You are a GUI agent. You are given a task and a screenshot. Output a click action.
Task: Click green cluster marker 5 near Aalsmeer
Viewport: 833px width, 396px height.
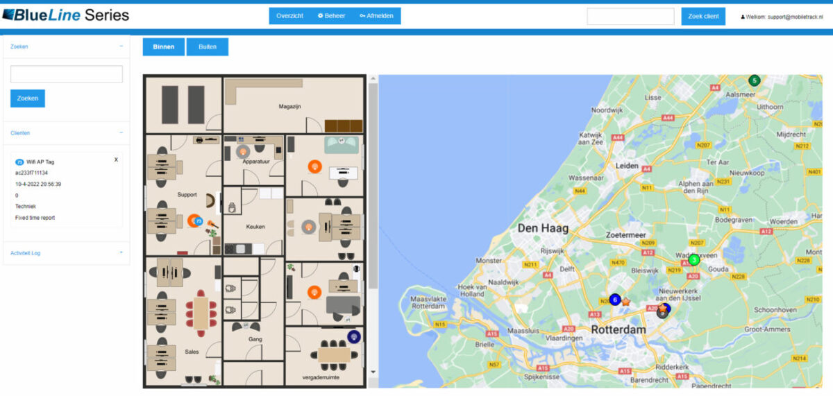[x=754, y=80]
